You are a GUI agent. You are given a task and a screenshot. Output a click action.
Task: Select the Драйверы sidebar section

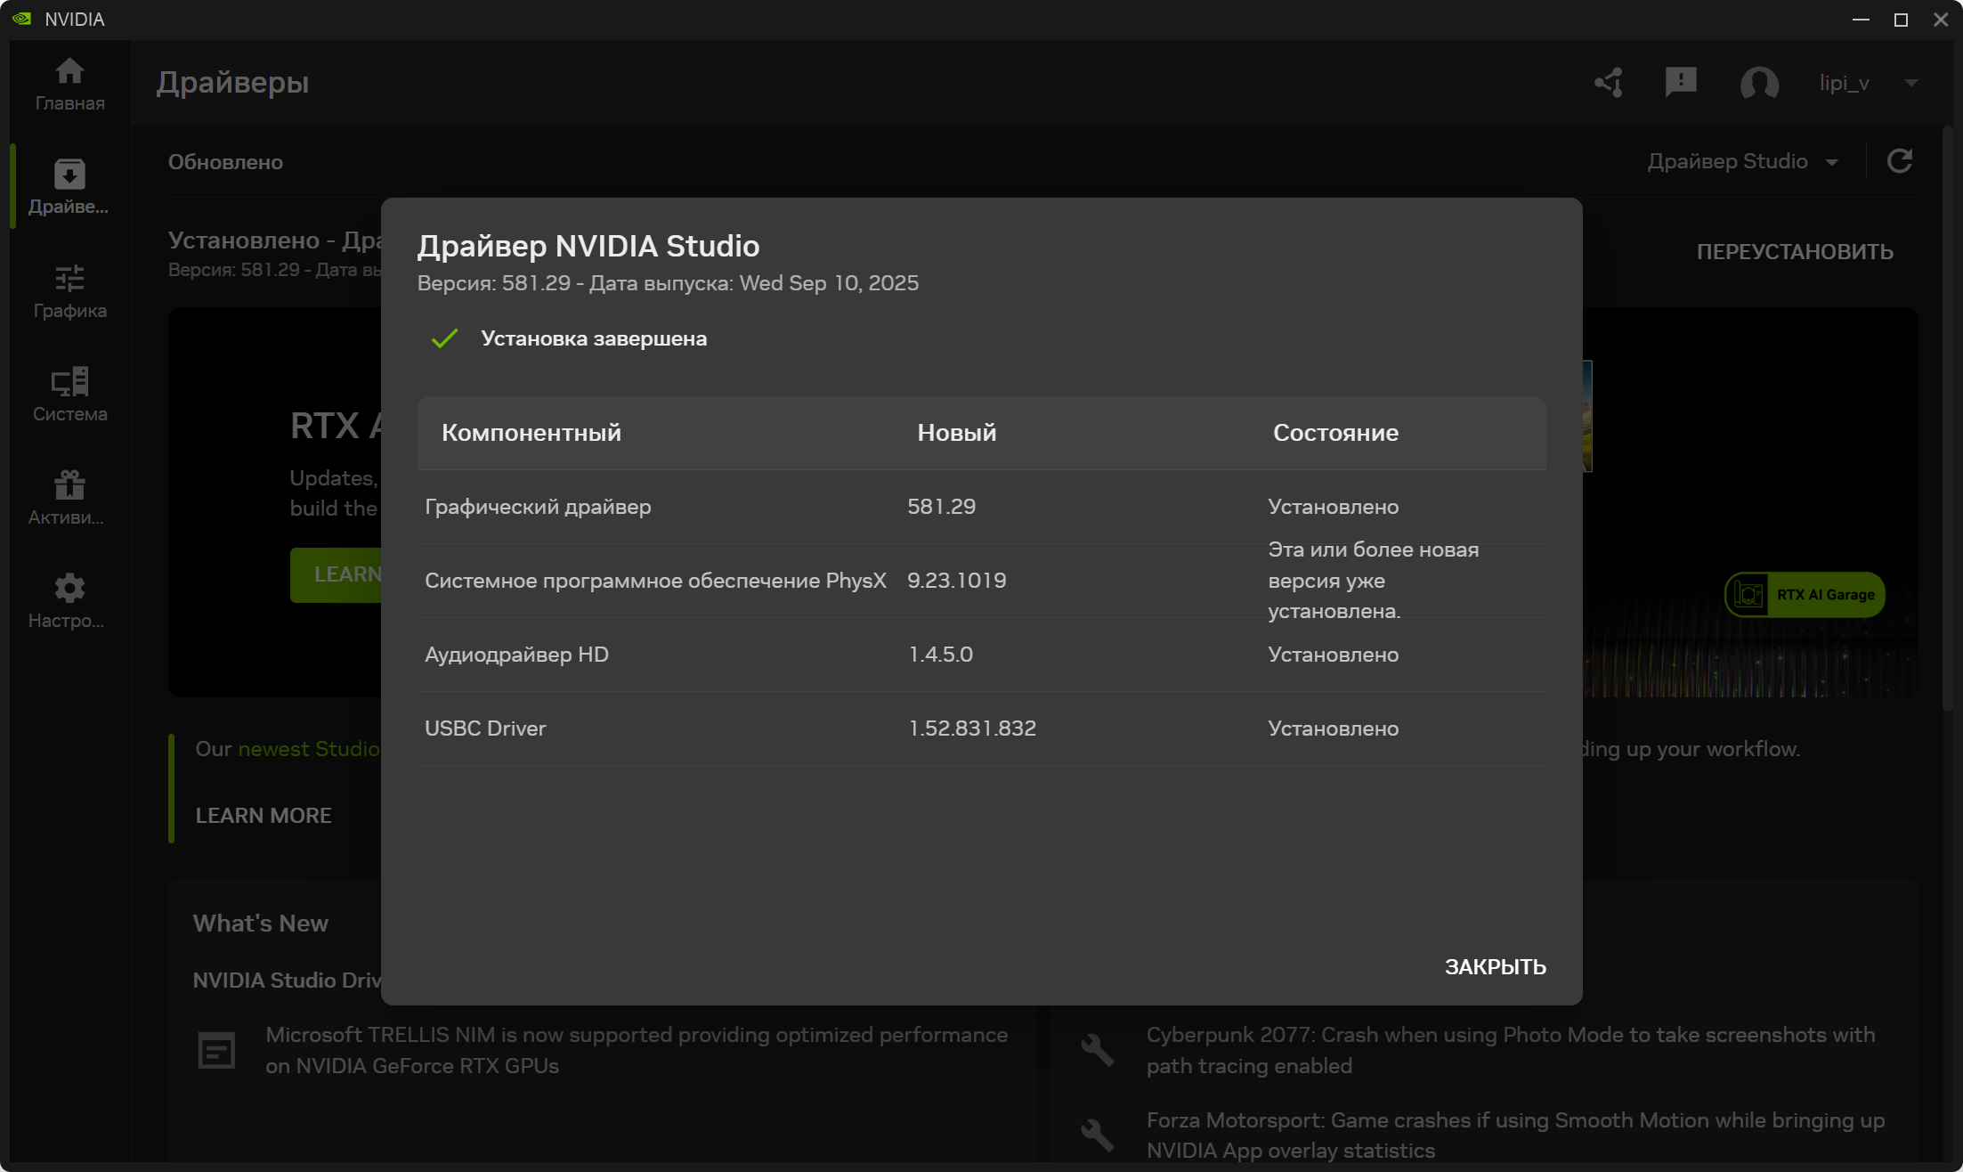(x=69, y=187)
